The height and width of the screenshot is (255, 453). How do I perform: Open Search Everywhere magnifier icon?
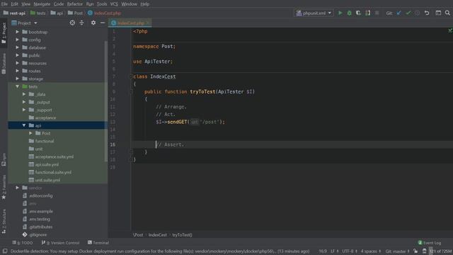pos(447,13)
